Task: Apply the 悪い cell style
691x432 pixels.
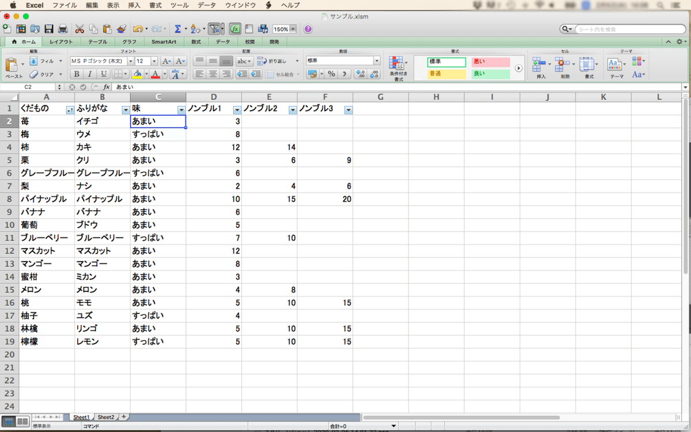Action: click(x=491, y=62)
